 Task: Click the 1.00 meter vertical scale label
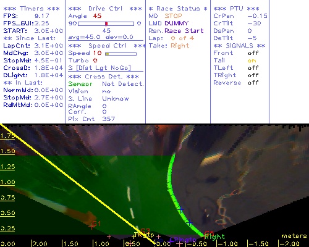coord(7,182)
